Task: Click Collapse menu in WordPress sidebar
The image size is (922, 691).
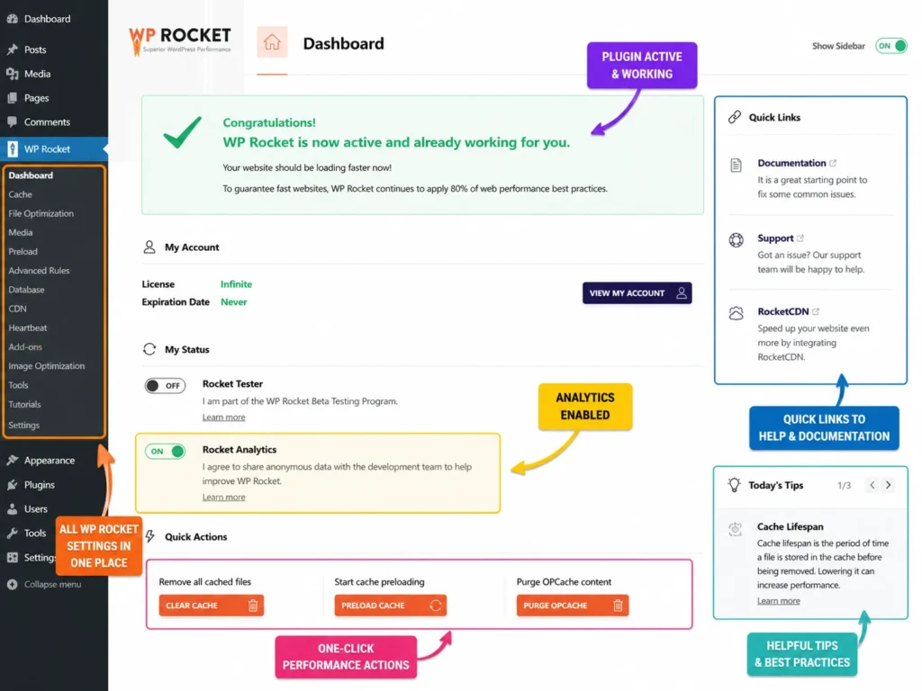Action: [x=52, y=584]
